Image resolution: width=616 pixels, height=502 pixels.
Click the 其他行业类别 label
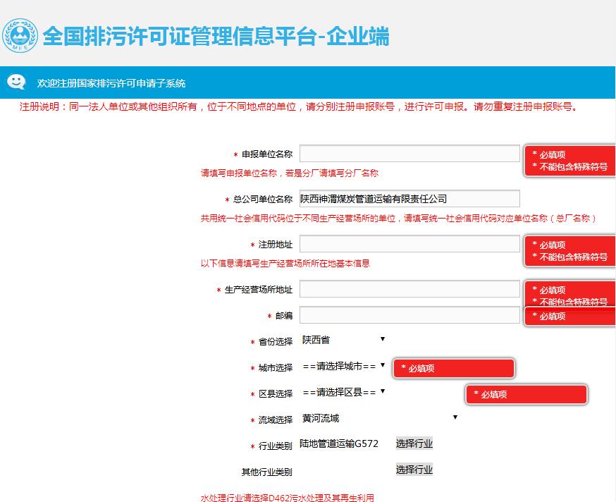[266, 472]
